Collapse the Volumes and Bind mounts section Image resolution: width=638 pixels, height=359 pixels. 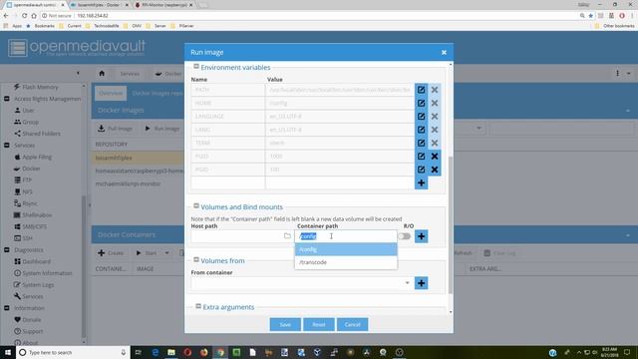(x=196, y=206)
